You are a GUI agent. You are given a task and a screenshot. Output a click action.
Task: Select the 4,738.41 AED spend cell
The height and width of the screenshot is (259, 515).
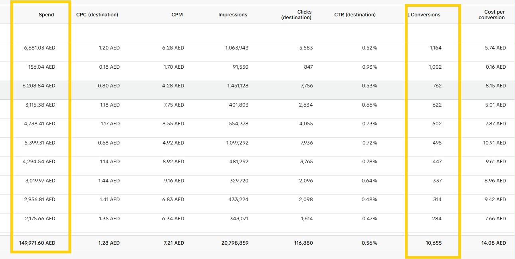pos(40,124)
